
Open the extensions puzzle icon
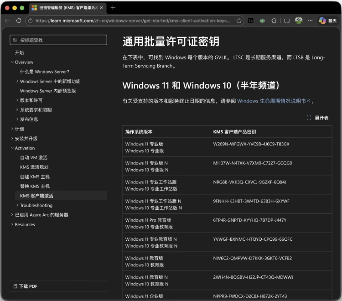coord(274,21)
